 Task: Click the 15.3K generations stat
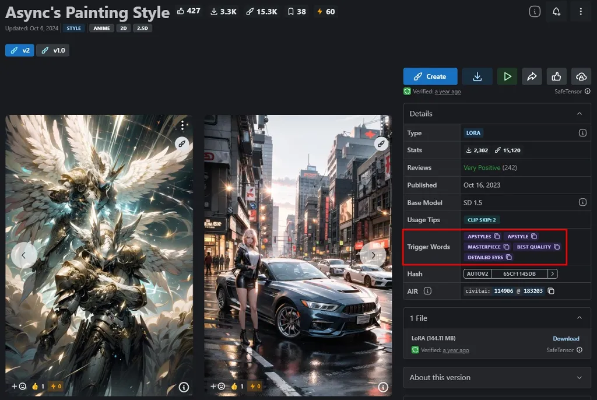coord(262,12)
